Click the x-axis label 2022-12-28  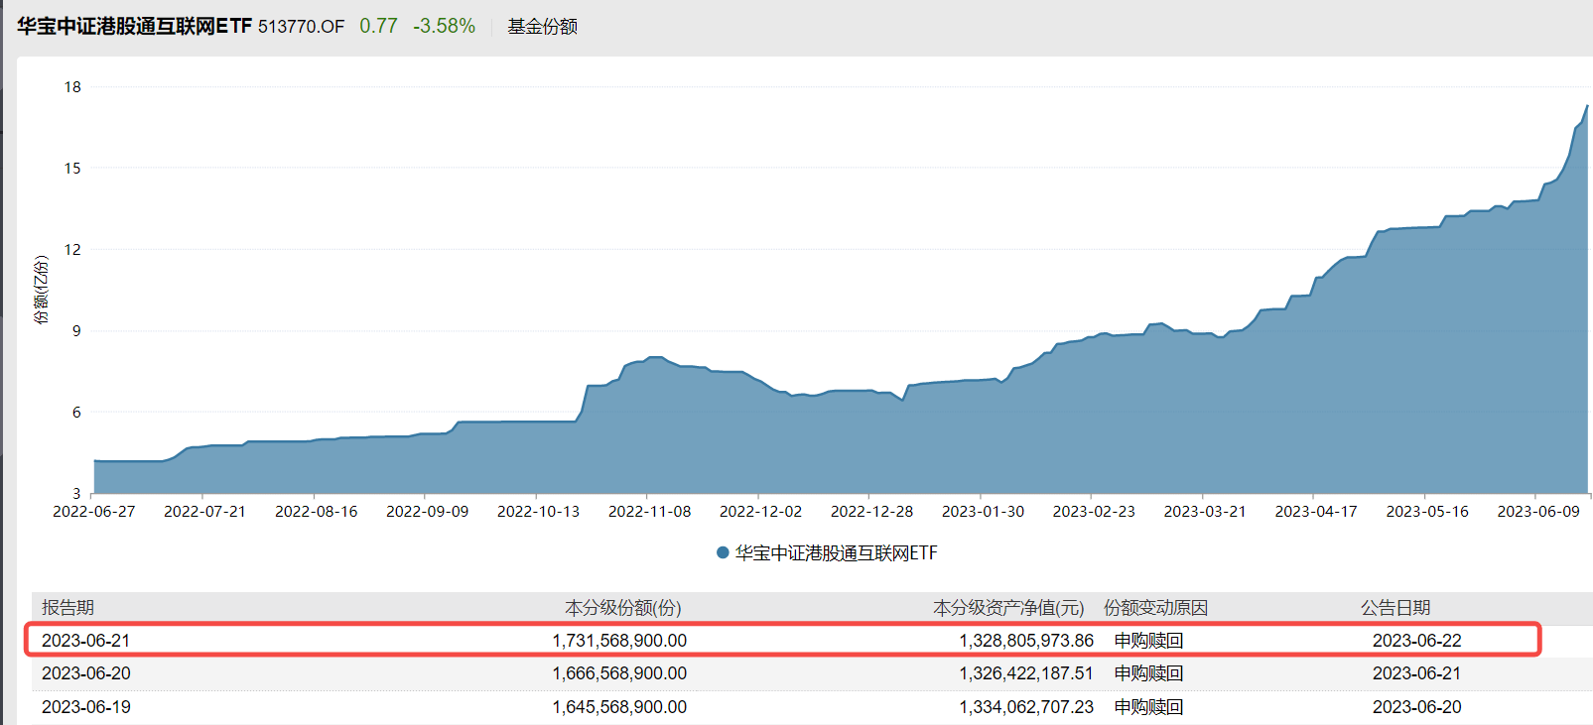click(x=871, y=512)
